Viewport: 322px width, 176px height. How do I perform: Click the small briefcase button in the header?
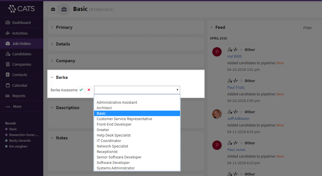click(x=53, y=9)
